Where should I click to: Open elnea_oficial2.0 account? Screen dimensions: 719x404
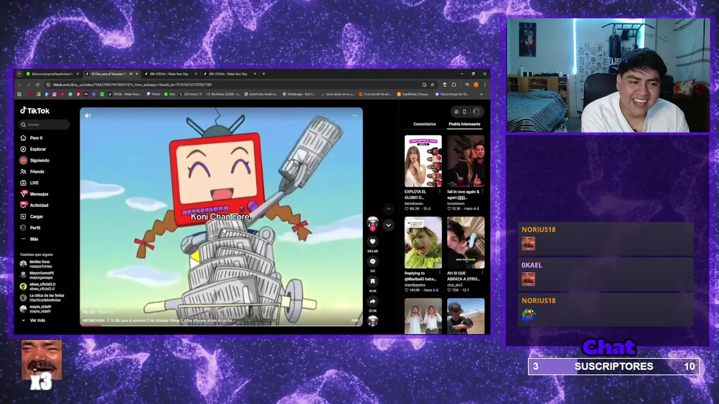(x=38, y=286)
